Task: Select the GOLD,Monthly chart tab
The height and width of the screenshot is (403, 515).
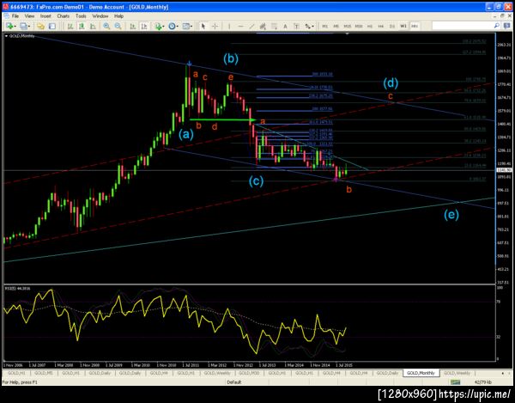Action: [x=421, y=373]
